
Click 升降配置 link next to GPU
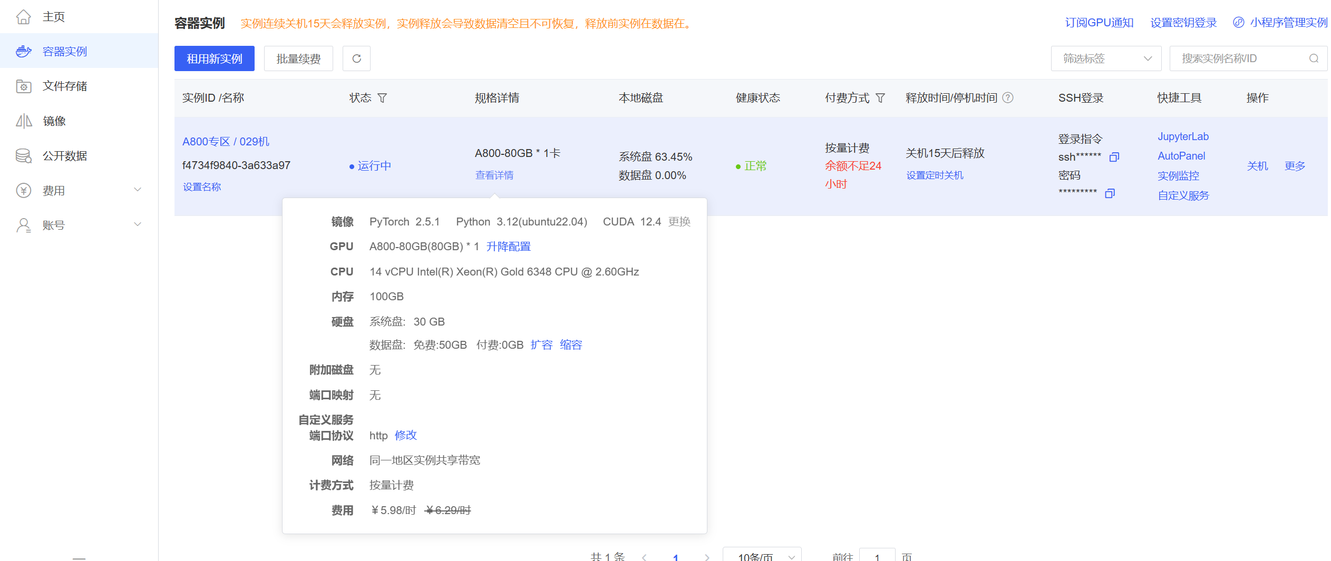(508, 247)
